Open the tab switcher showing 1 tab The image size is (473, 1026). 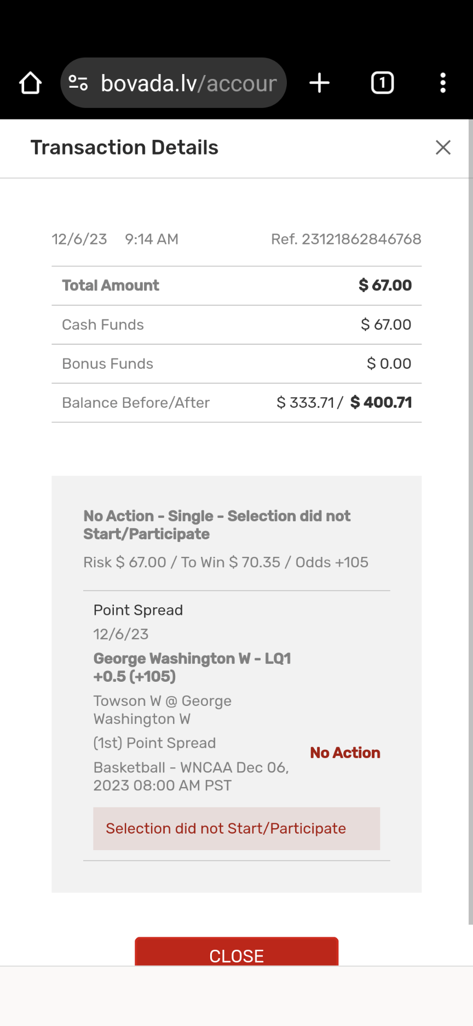(x=382, y=83)
